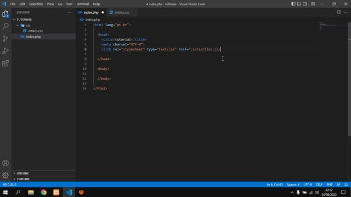The height and width of the screenshot is (197, 351).
Task: Click index.php in the breadcrumb bar
Action: 93,20
